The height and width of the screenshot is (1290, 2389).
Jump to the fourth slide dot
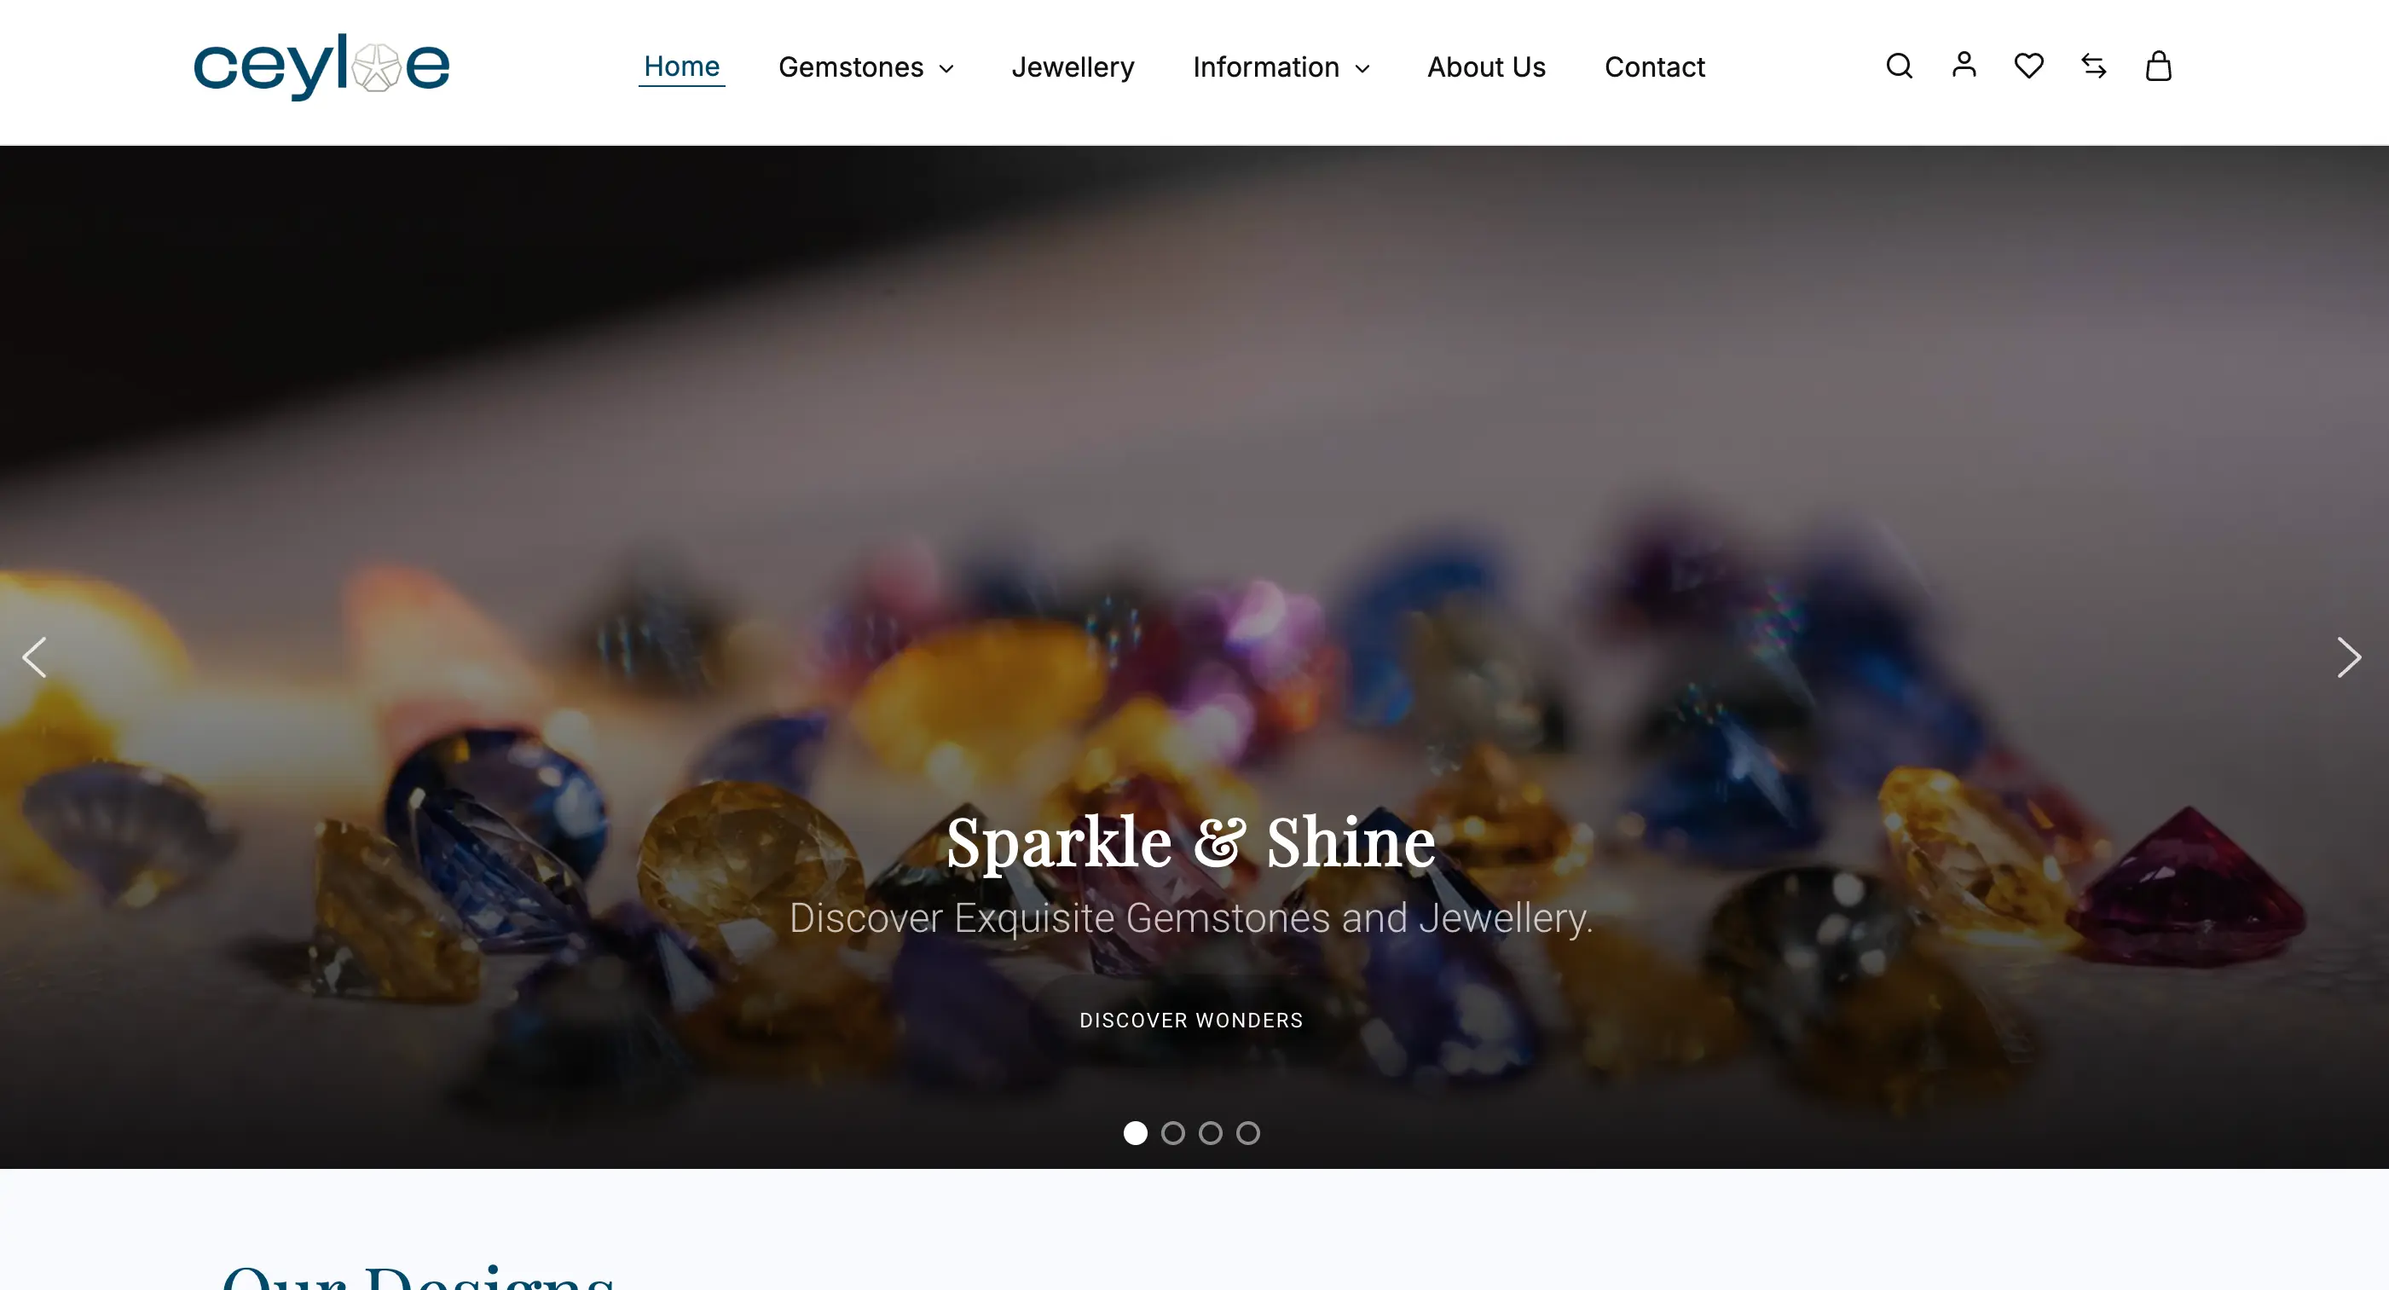pyautogui.click(x=1248, y=1132)
